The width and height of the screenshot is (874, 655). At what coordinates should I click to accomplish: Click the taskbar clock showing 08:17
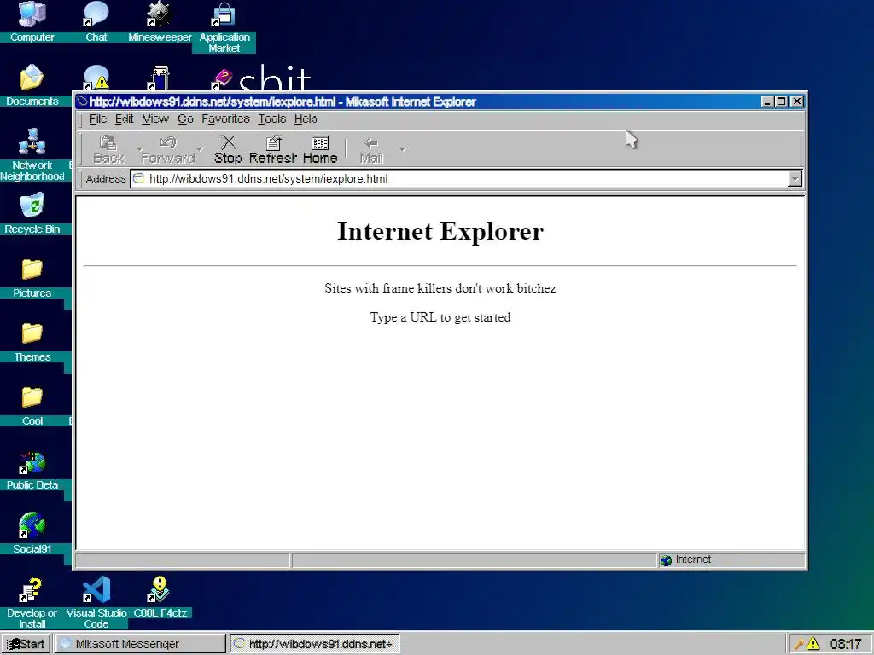tap(846, 644)
